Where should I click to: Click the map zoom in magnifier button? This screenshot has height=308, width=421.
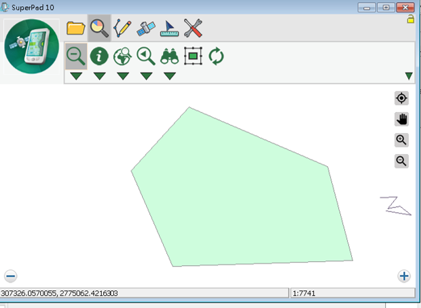(401, 140)
